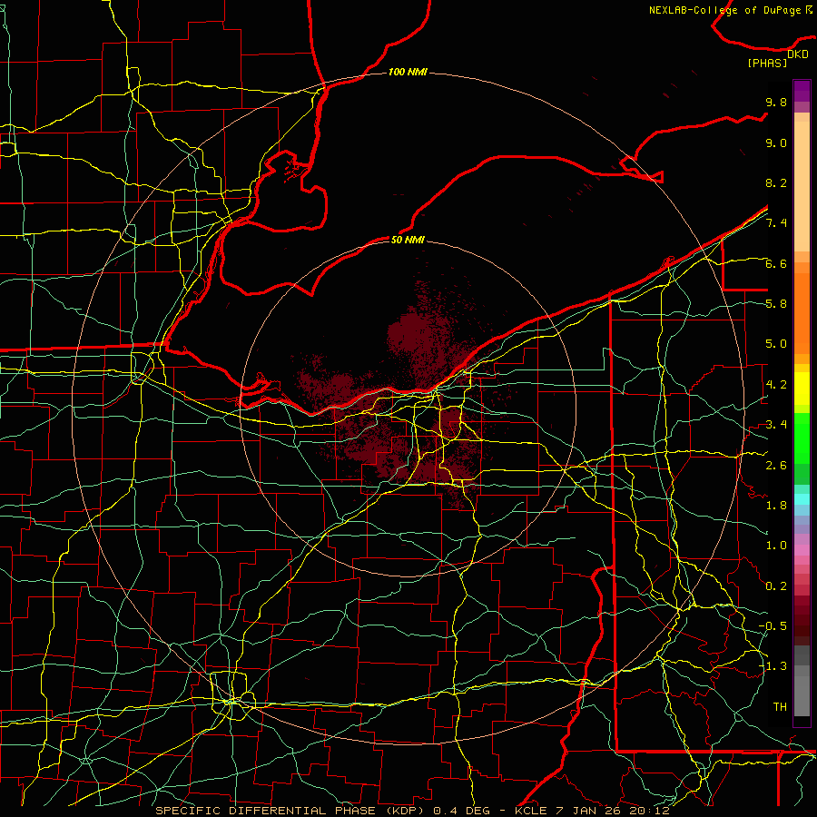Click the 100 NMI range ring label
Image resolution: width=817 pixels, height=817 pixels.
click(408, 72)
